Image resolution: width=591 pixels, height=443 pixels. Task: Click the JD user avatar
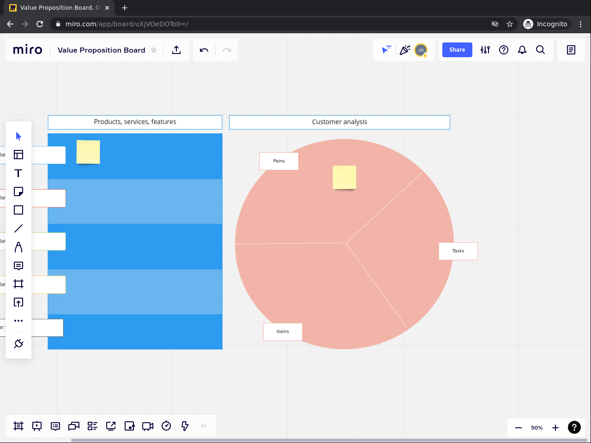point(421,50)
